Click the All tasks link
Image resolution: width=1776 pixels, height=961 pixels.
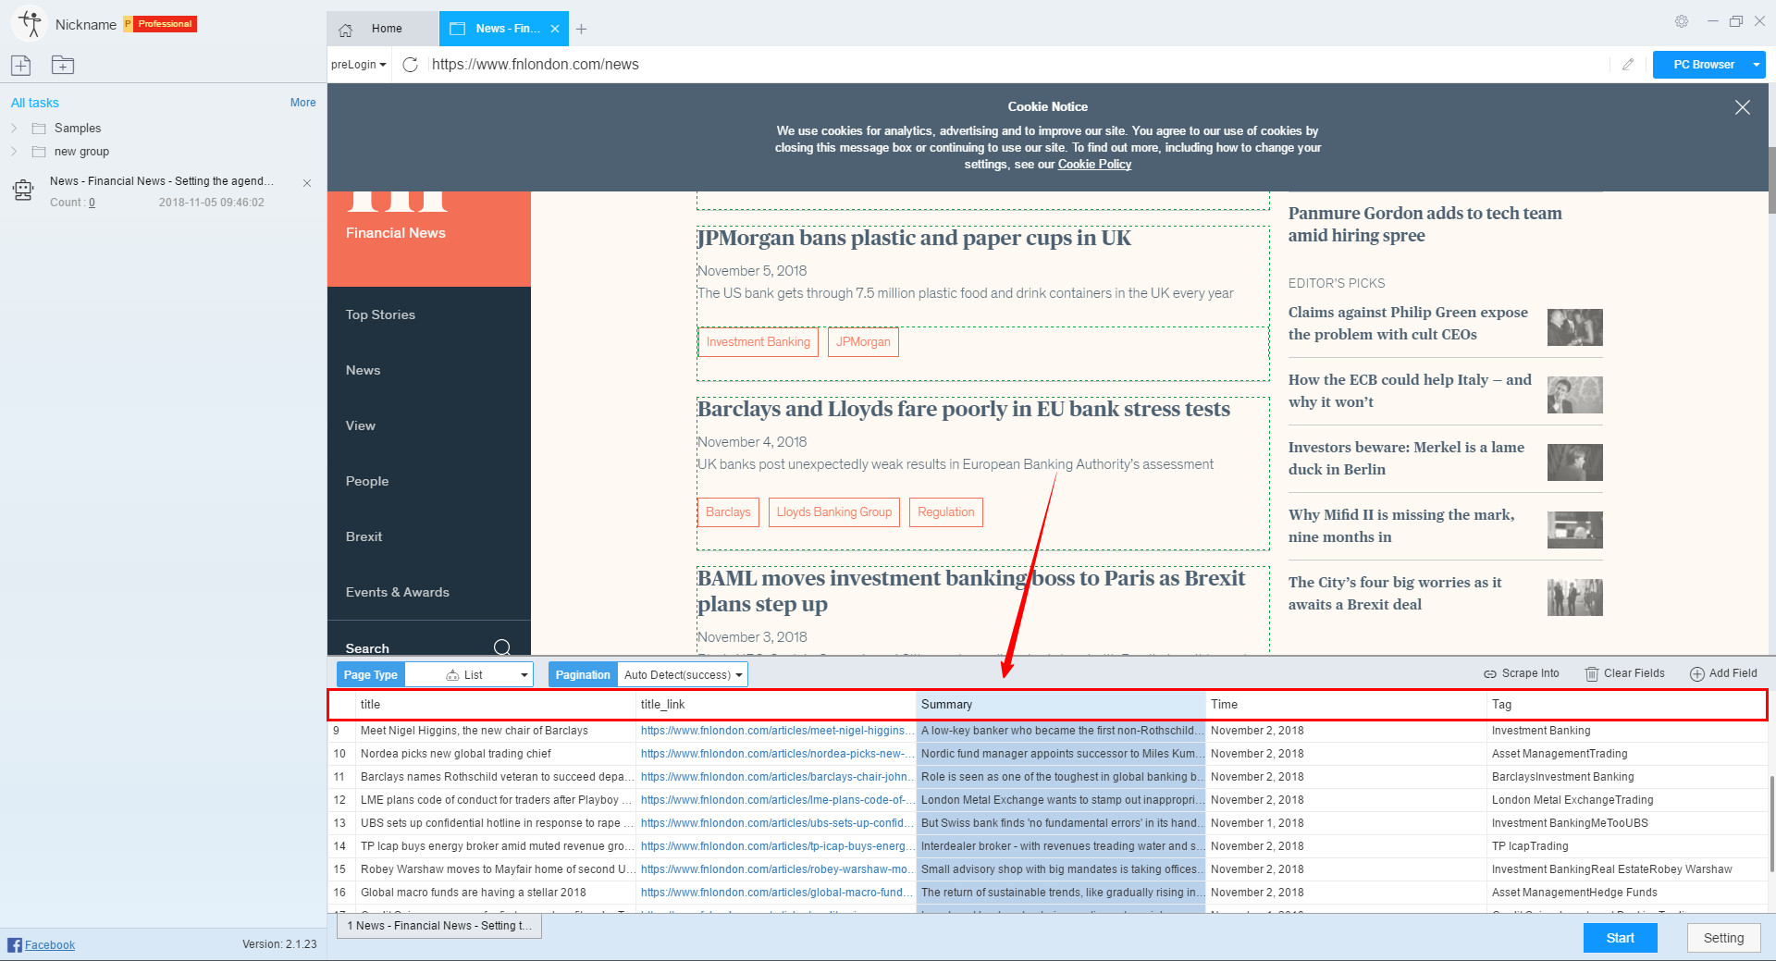(35, 103)
